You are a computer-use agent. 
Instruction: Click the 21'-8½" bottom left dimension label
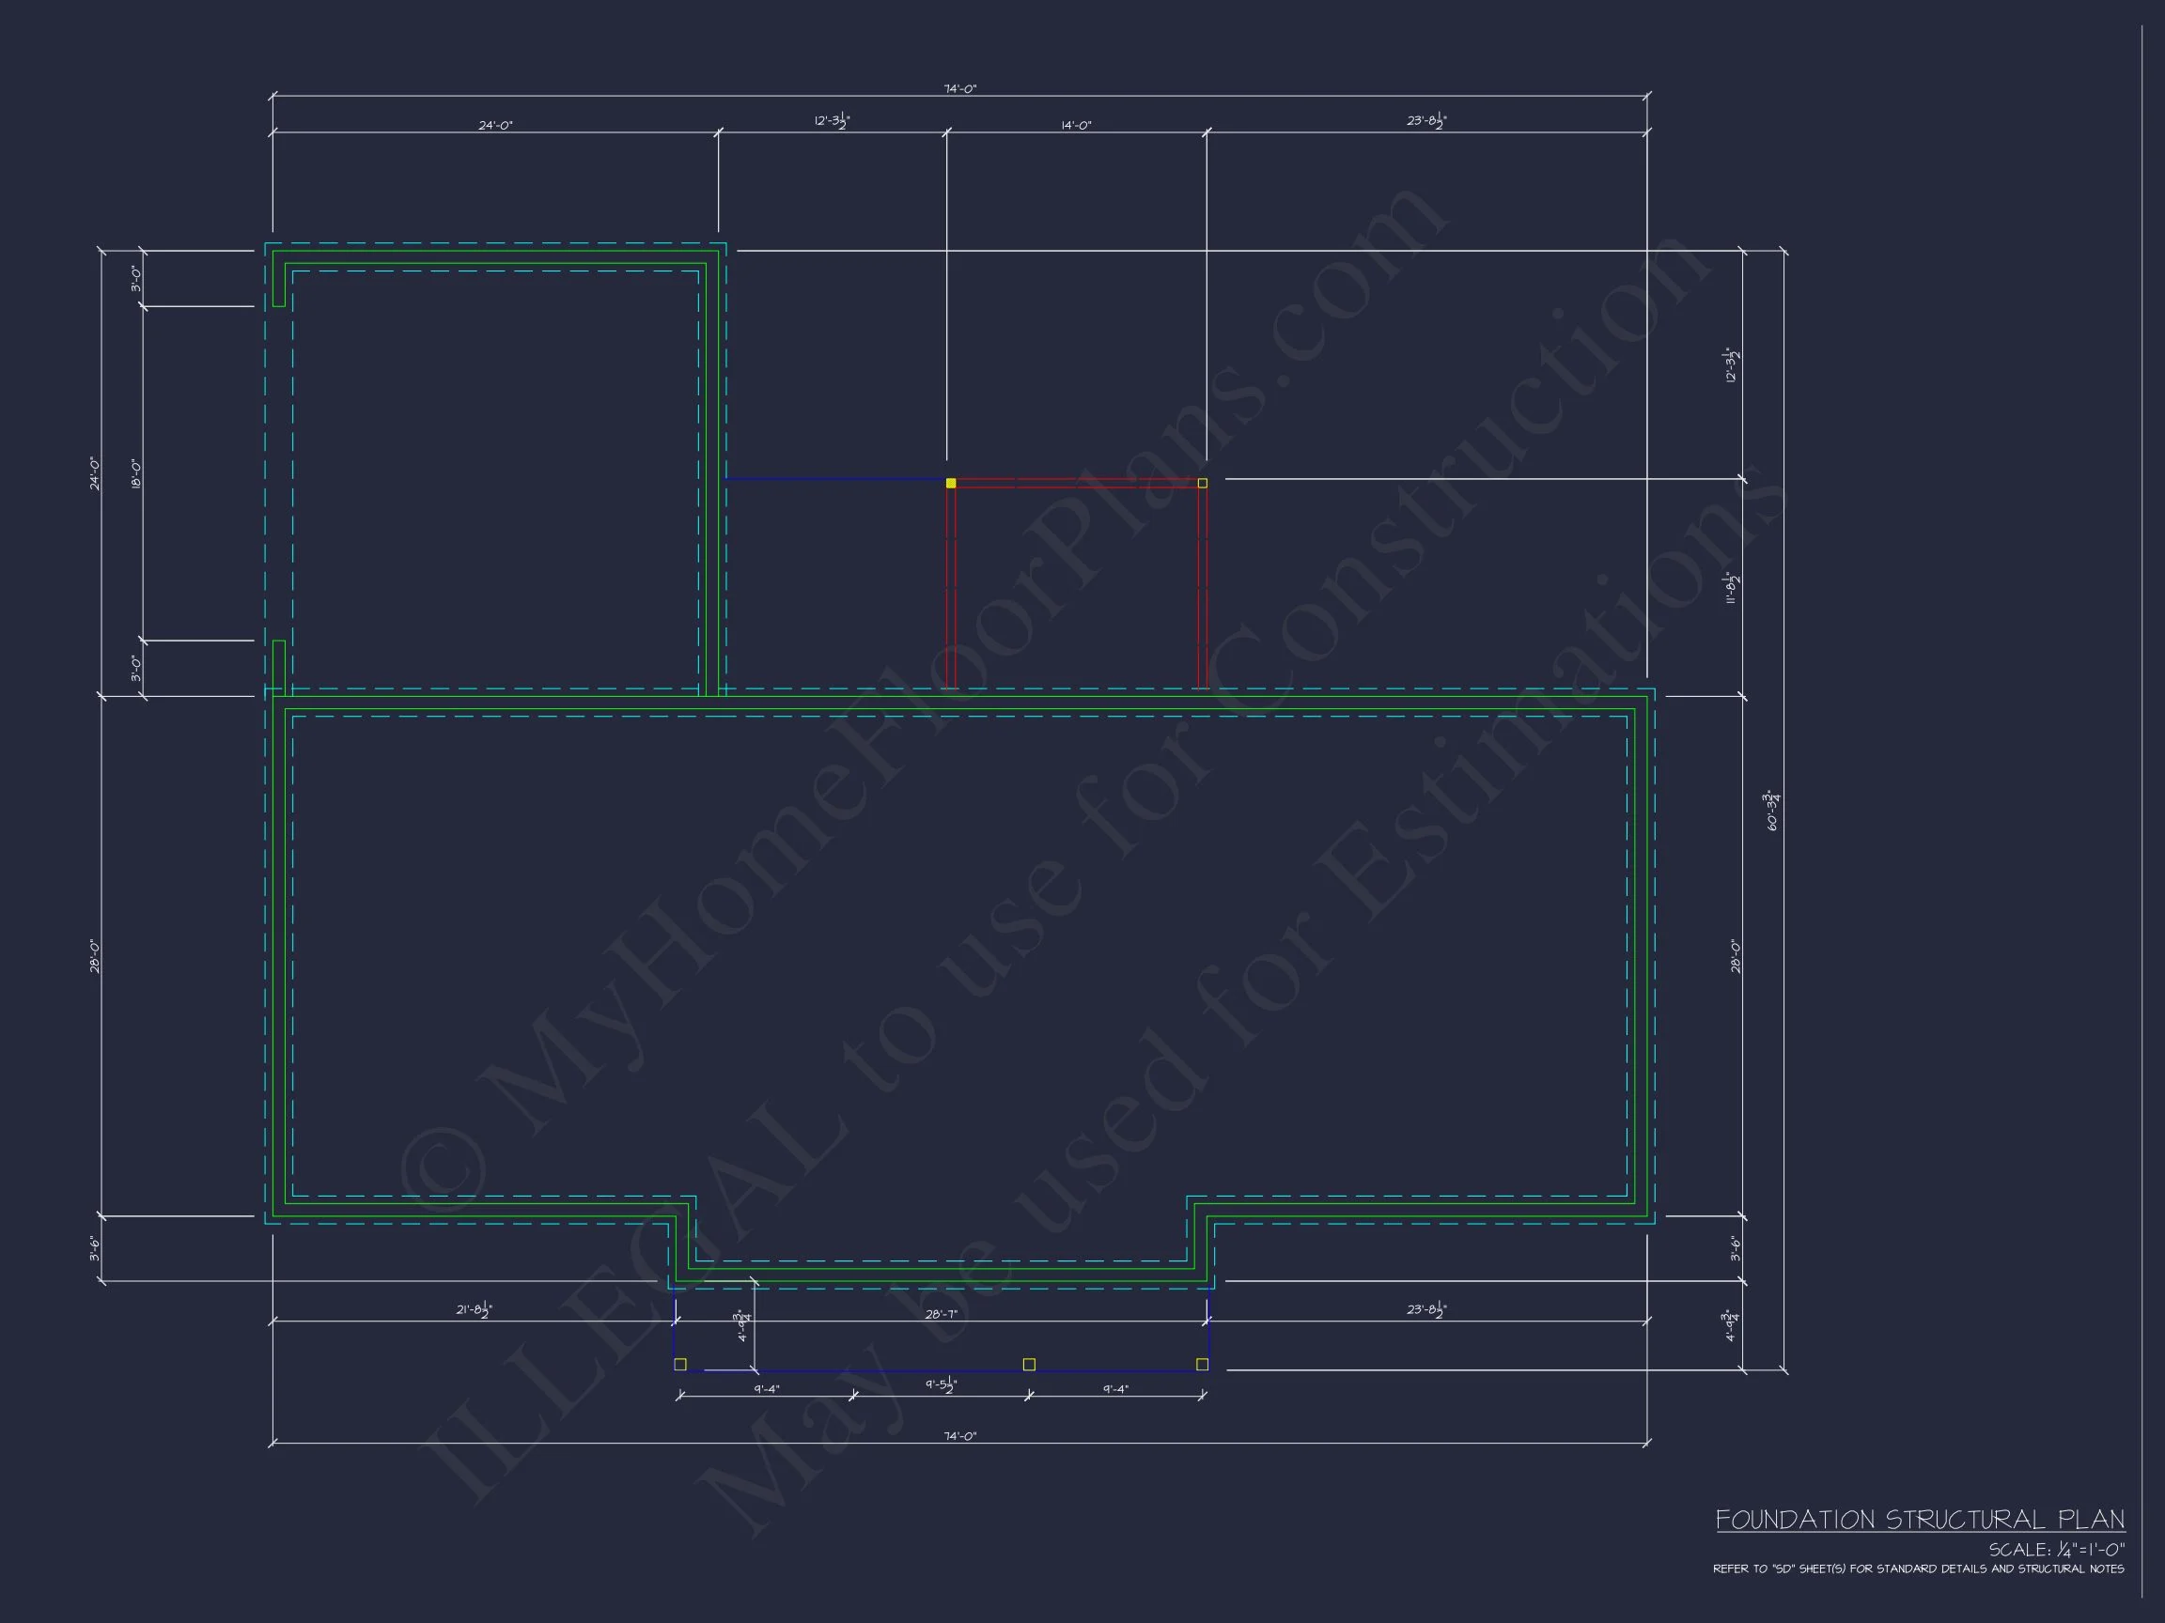[474, 1310]
